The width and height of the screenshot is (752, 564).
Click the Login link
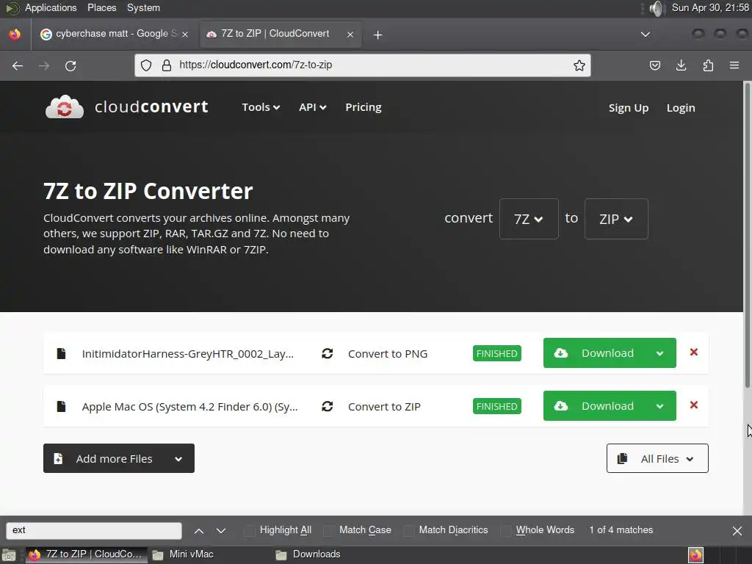[x=681, y=108]
